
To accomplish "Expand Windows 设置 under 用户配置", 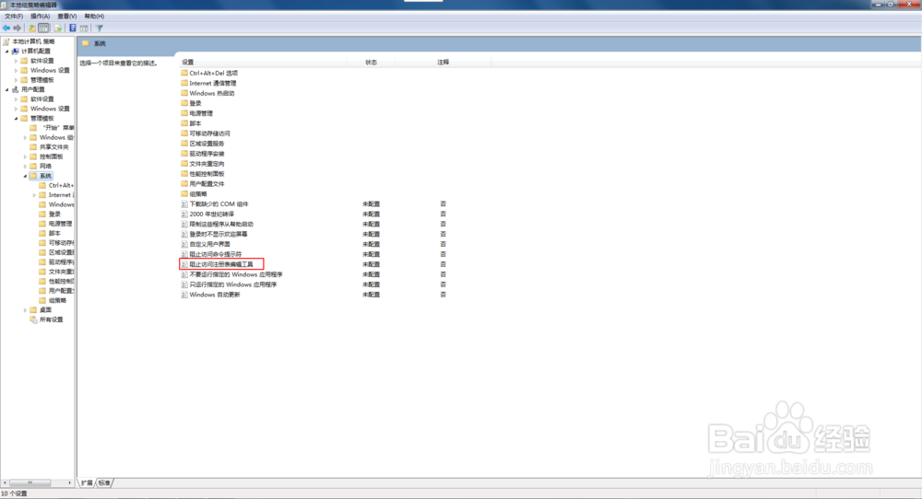I will click(16, 109).
